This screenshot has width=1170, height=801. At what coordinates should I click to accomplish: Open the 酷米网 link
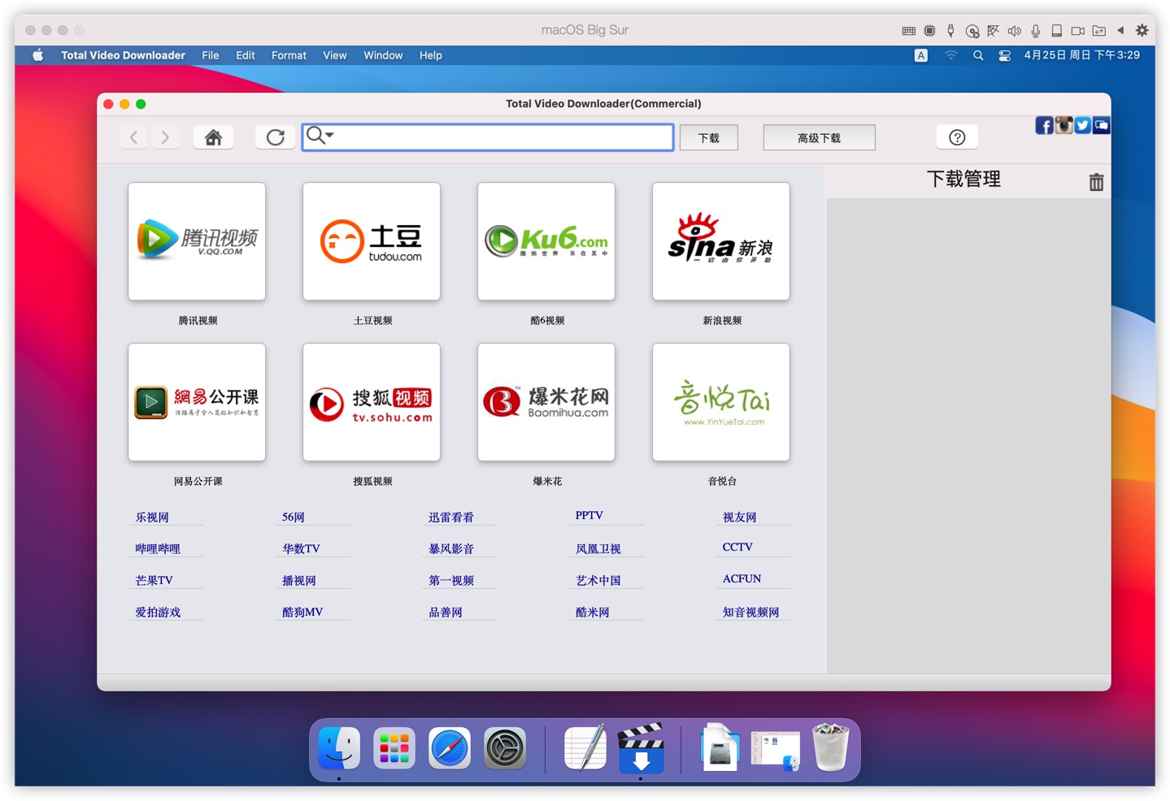point(592,613)
